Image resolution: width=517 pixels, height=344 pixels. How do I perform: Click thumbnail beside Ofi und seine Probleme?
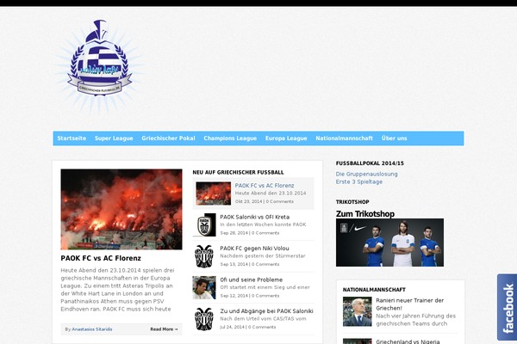click(x=204, y=287)
